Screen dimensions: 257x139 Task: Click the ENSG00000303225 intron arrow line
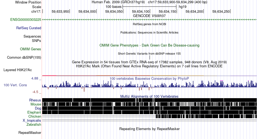click(149, 20)
